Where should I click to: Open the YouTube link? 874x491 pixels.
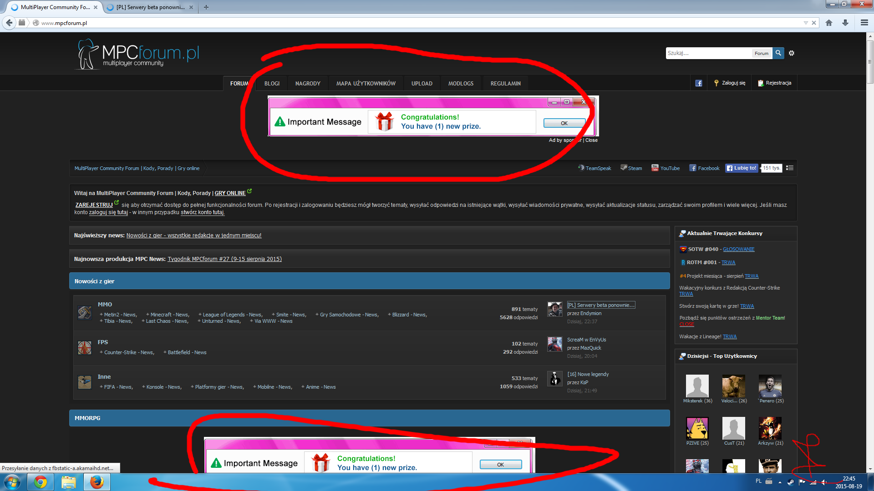666,168
